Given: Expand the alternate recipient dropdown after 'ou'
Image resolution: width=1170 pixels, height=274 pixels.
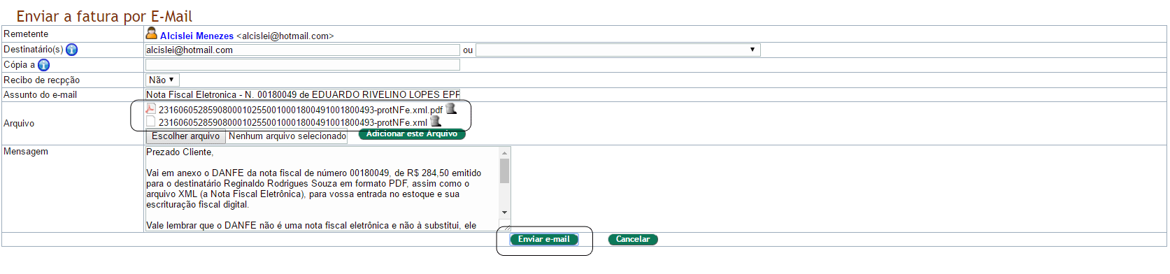Looking at the screenshot, I should tap(618, 50).
